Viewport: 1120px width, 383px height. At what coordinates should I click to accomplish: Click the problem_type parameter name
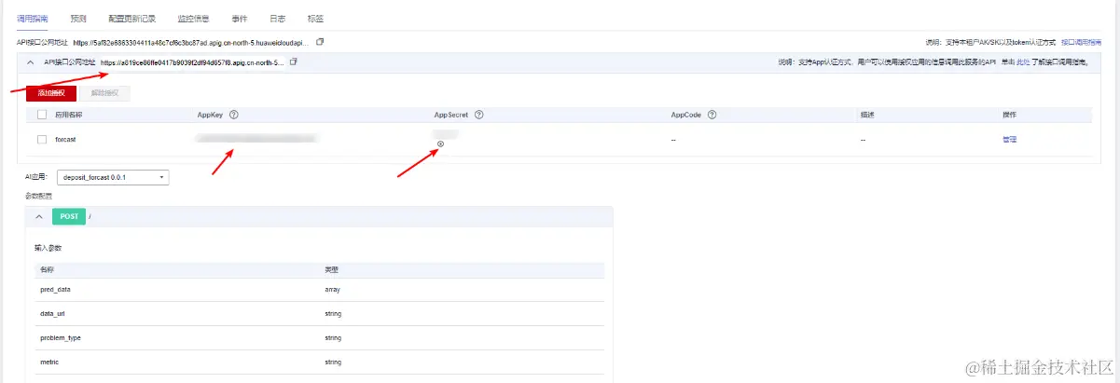tap(61, 338)
